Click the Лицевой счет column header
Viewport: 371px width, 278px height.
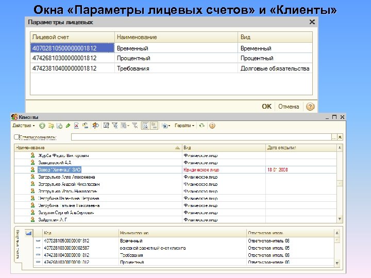73,37
